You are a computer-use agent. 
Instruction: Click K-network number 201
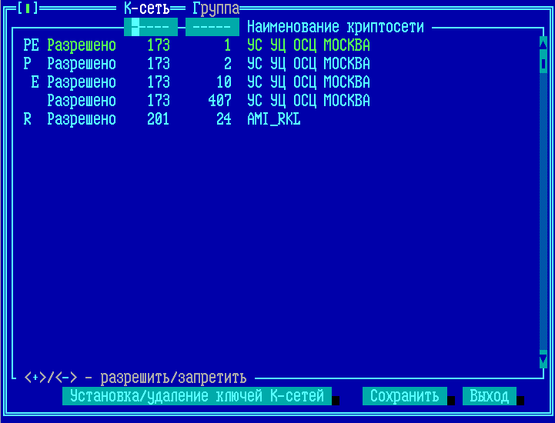158,119
